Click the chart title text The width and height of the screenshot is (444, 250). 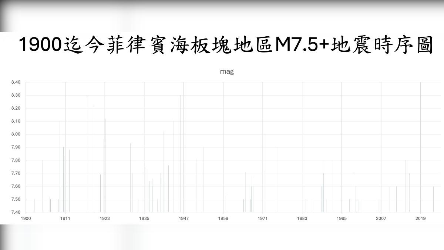(x=228, y=45)
